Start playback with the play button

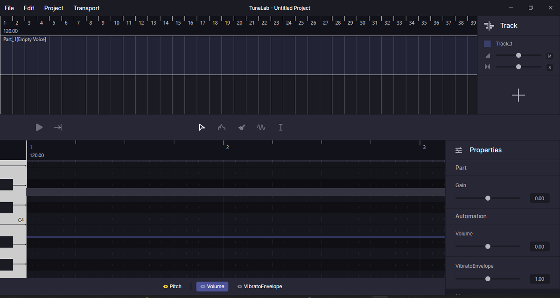39,127
